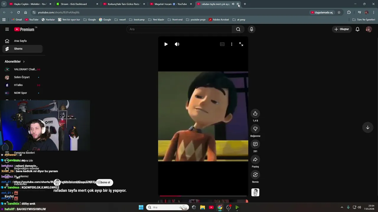Screen dimensions: 378x212
Task: Expand the youtube proje bookmark folder
Action: 195,20
